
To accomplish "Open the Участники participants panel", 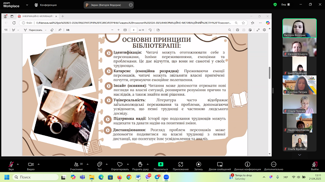I will click(x=76, y=166).
